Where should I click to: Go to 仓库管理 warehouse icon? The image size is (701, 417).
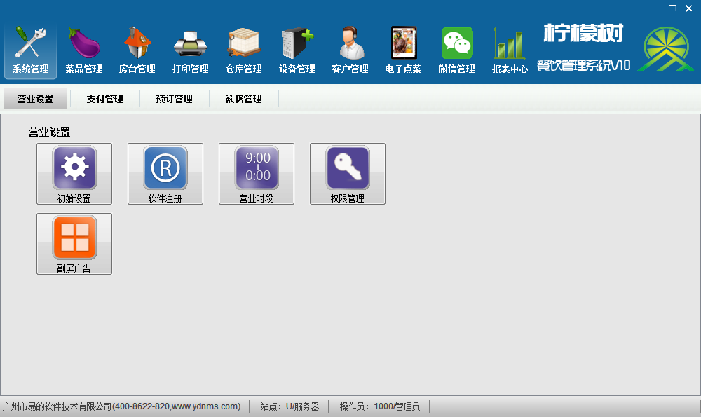tap(244, 50)
